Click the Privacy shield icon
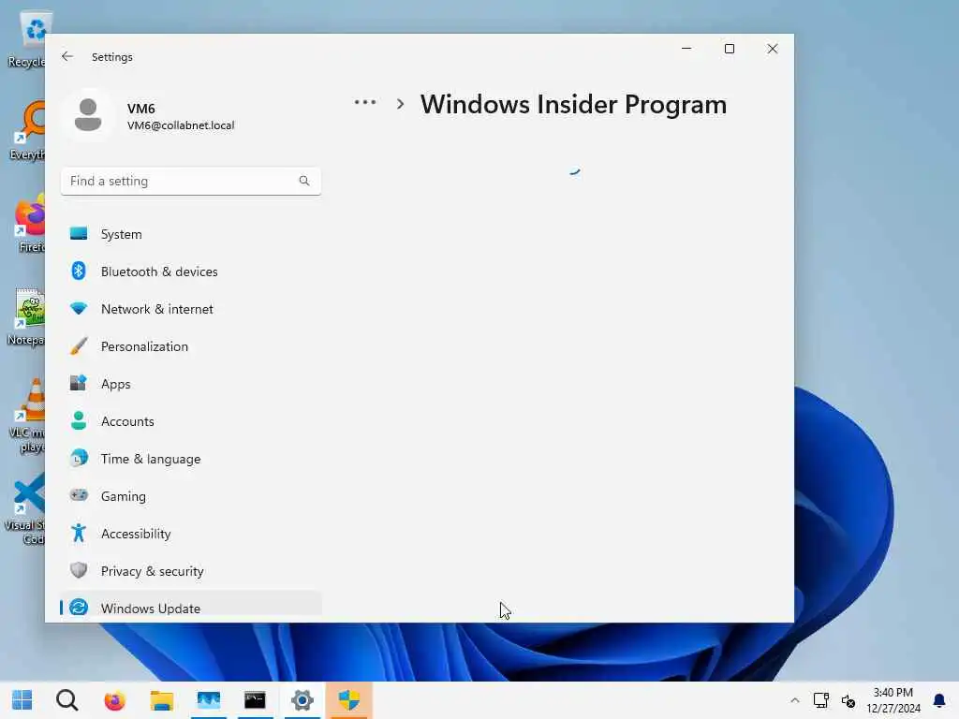Viewport: 959px width, 719px height. (79, 570)
